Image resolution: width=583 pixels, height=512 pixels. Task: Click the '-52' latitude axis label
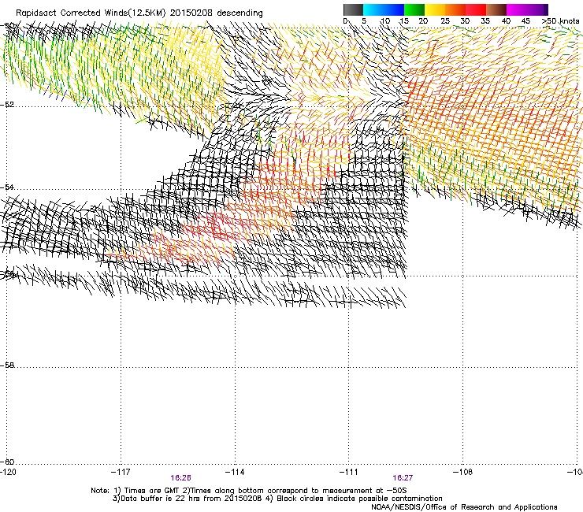pyautogui.click(x=7, y=105)
